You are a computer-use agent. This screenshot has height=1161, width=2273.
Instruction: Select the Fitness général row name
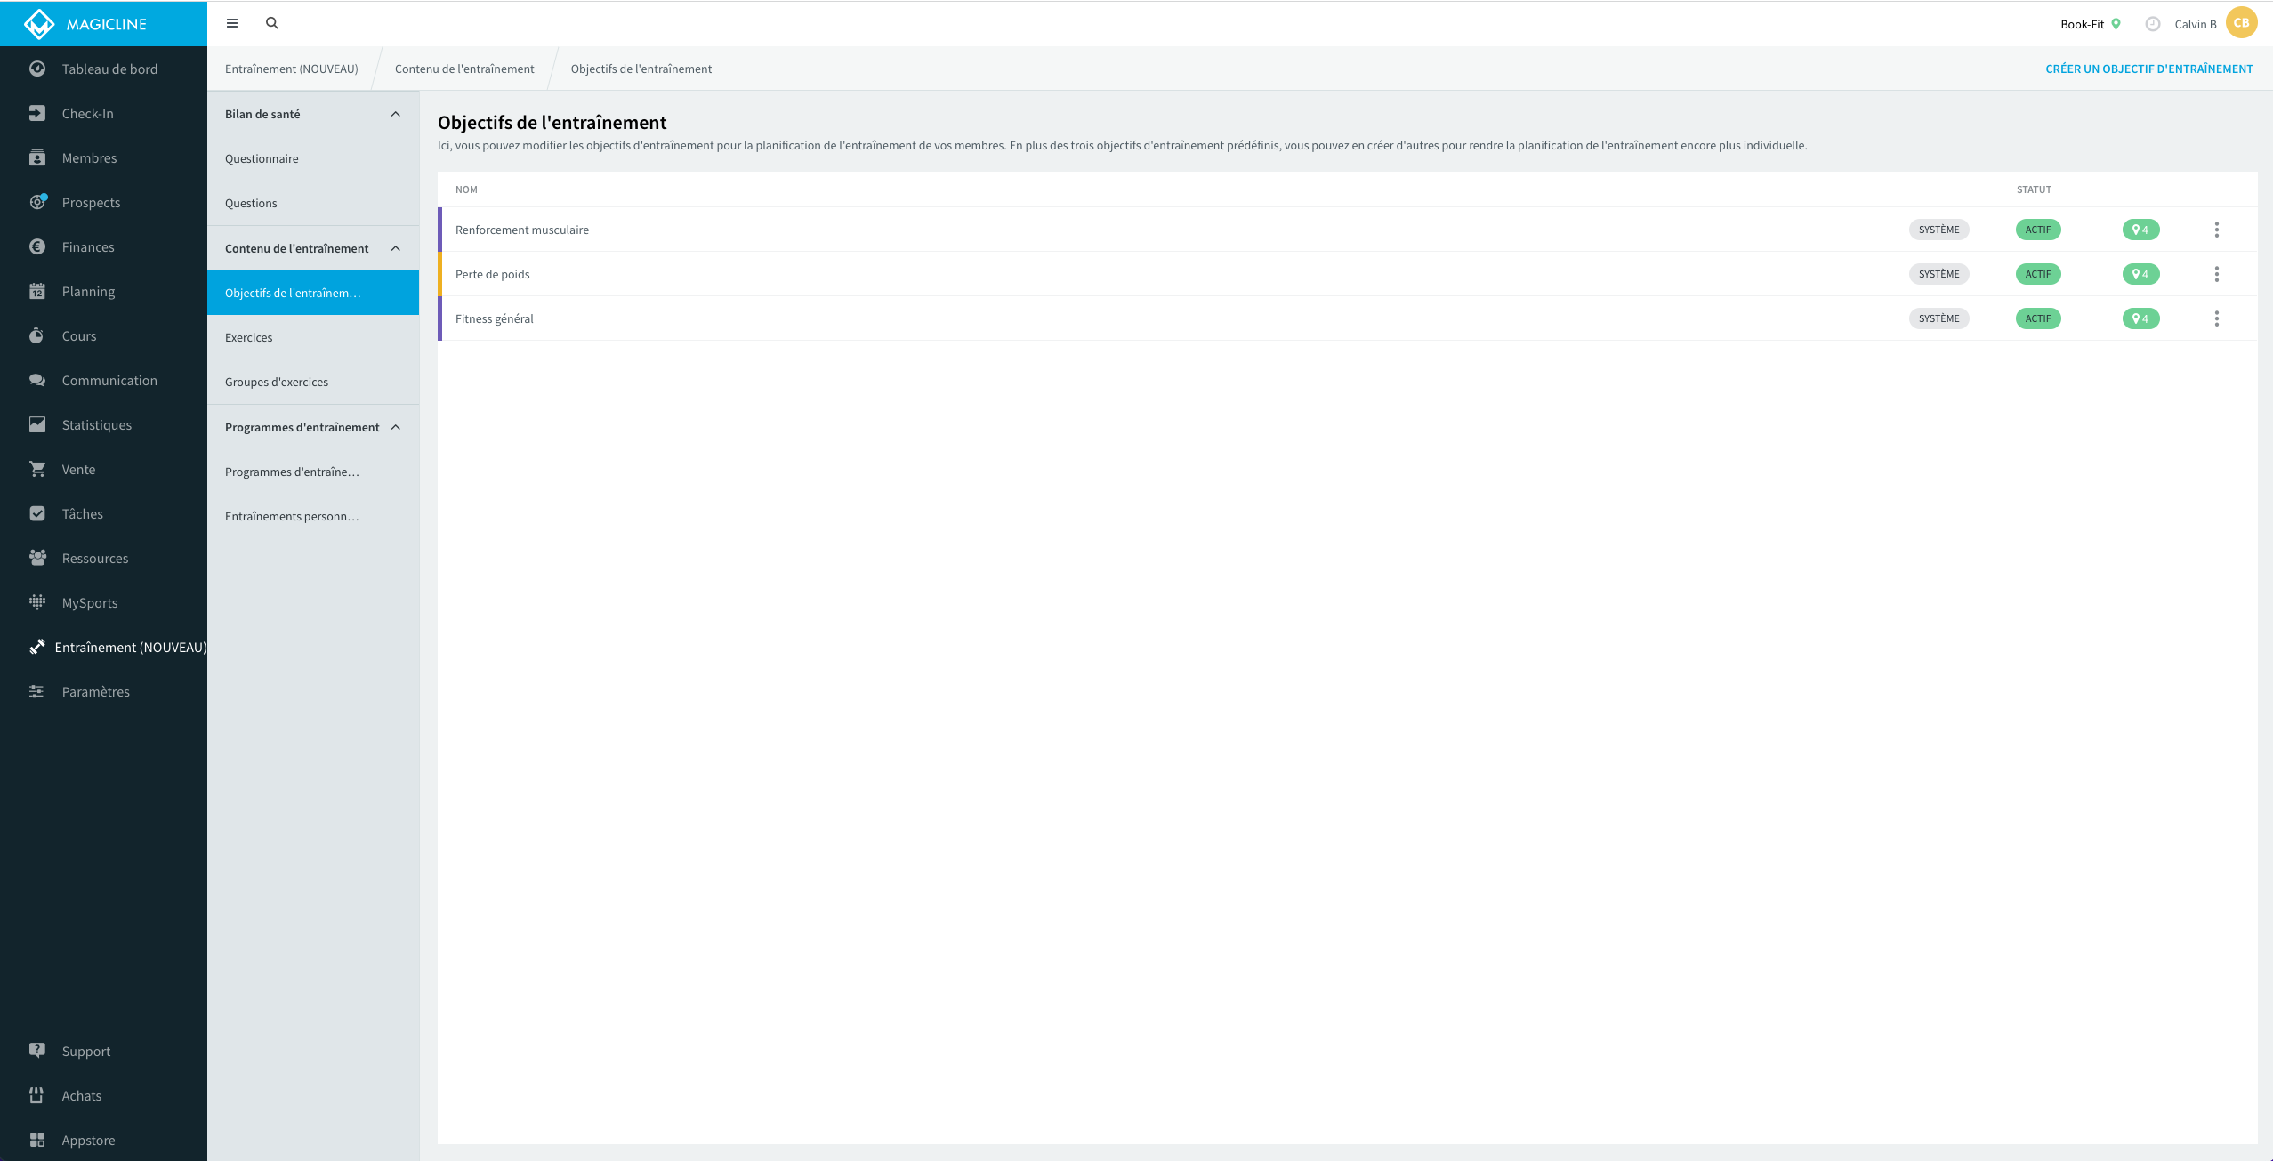pos(495,318)
